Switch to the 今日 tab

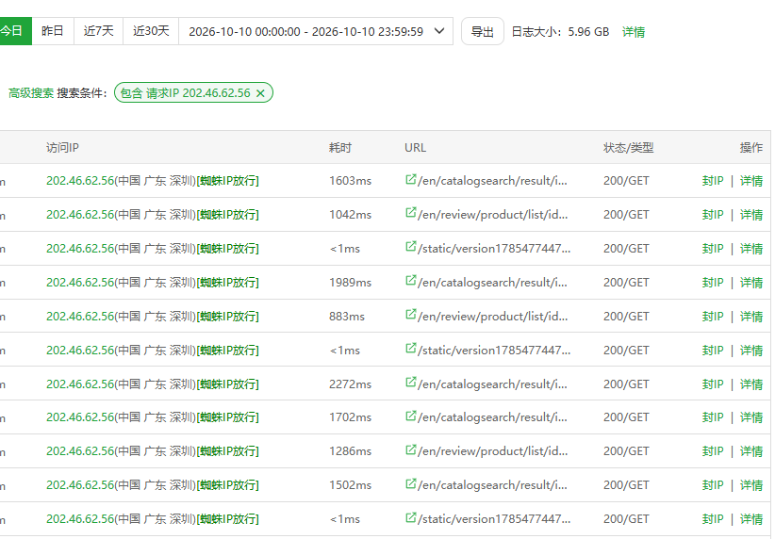[15, 31]
